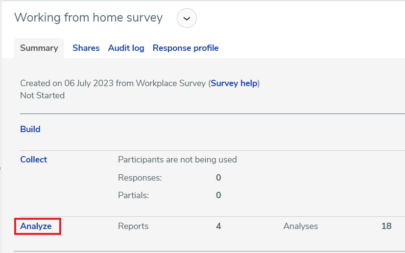The image size is (405, 253).
Task: Go to the Response profile tab
Action: click(186, 48)
